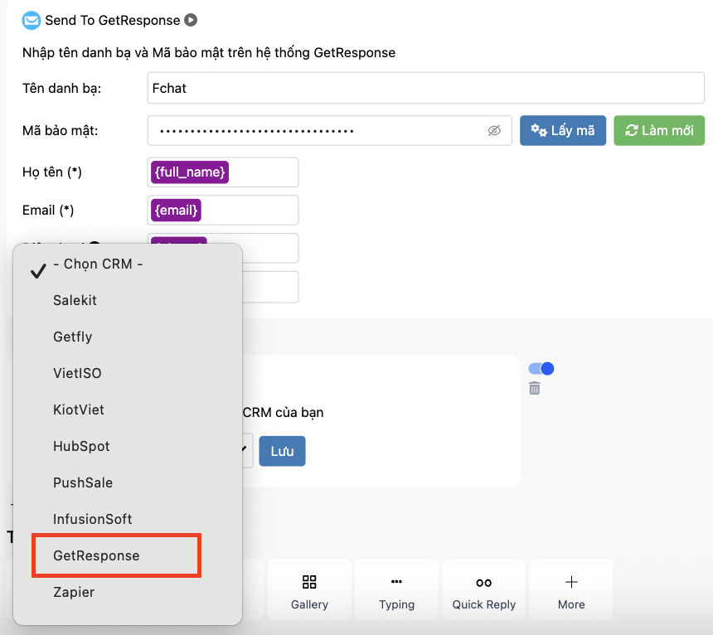Click the Tên danh bạ field containing Fchat
This screenshot has width=713, height=635.
[x=425, y=88]
